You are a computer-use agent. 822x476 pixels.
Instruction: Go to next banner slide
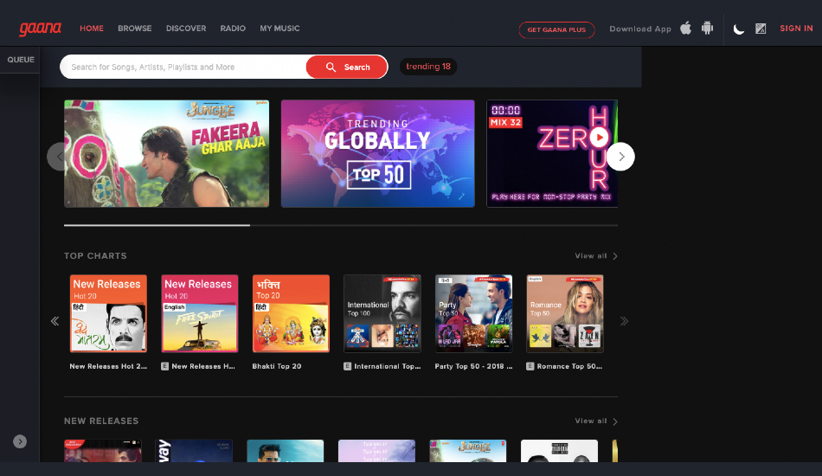click(x=621, y=157)
